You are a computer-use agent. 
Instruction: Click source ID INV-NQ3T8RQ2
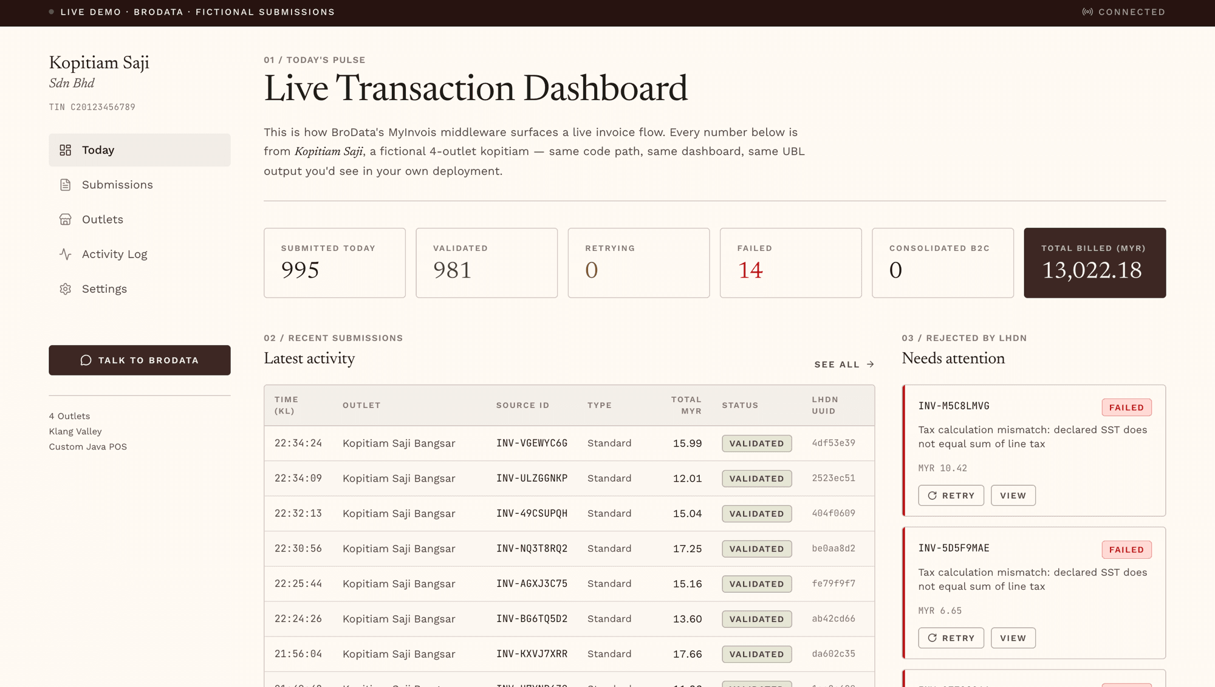click(532, 549)
